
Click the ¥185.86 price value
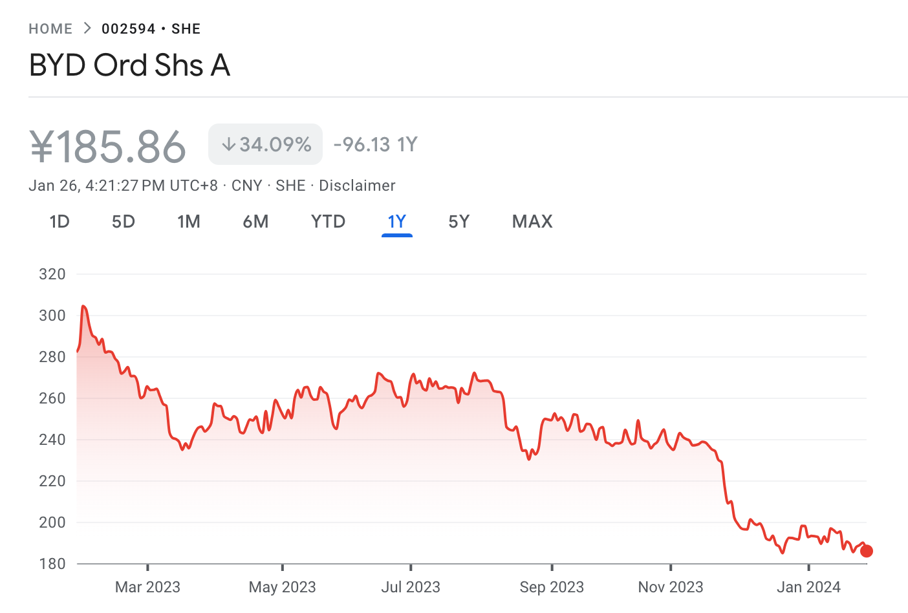coord(108,146)
